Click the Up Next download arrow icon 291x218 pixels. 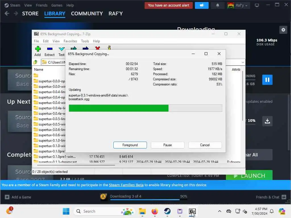[267, 121]
